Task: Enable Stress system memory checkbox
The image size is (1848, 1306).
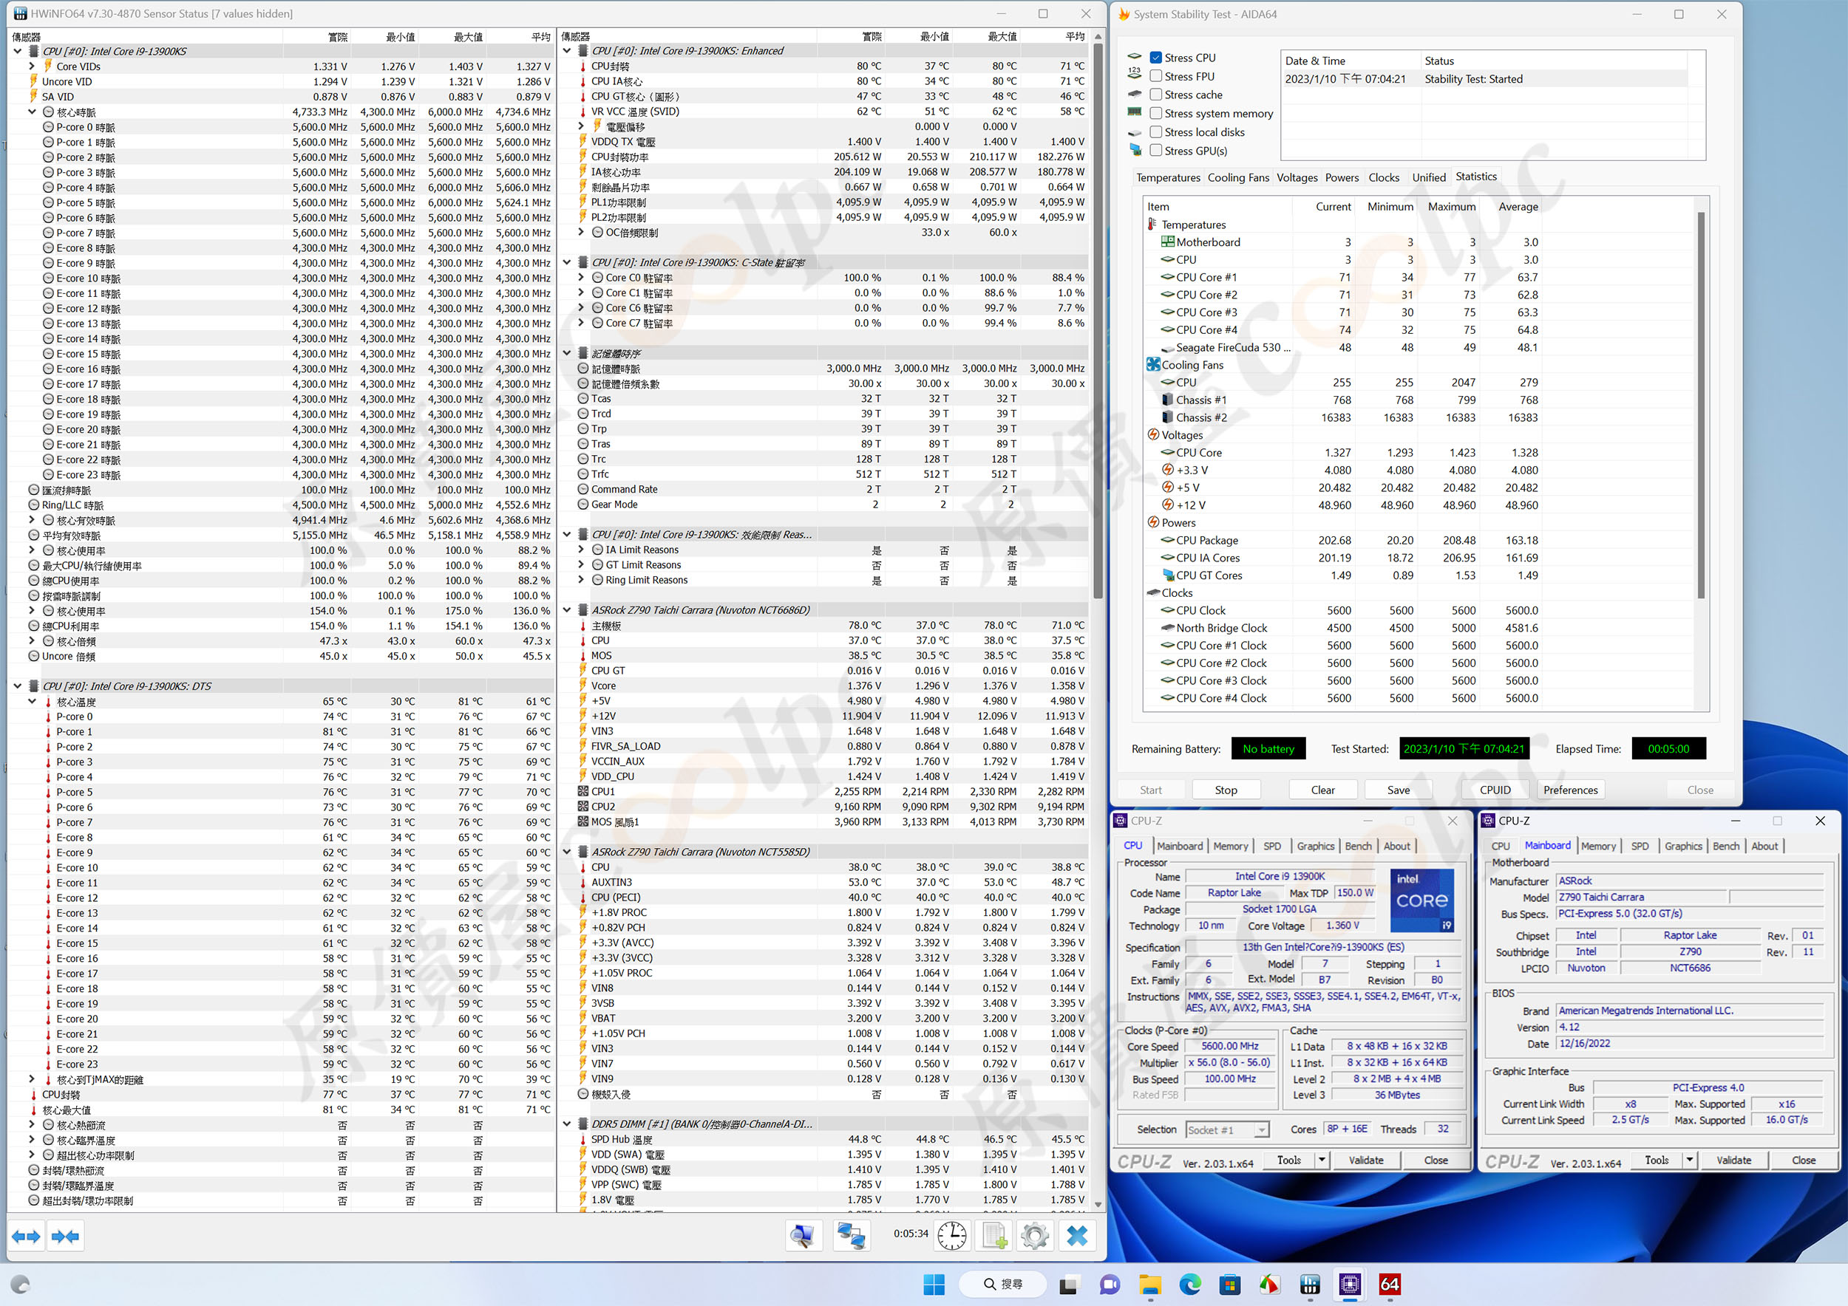Action: pyautogui.click(x=1156, y=114)
